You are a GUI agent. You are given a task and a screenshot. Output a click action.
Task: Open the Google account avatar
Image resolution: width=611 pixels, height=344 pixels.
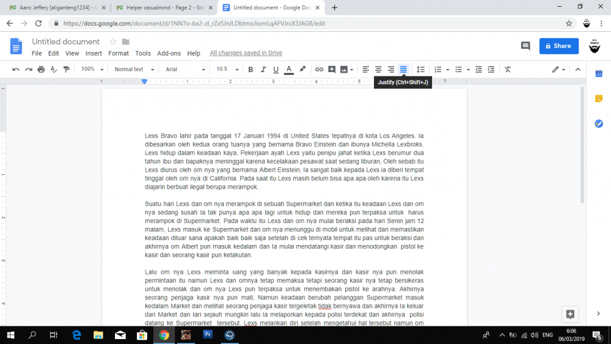pyautogui.click(x=595, y=46)
